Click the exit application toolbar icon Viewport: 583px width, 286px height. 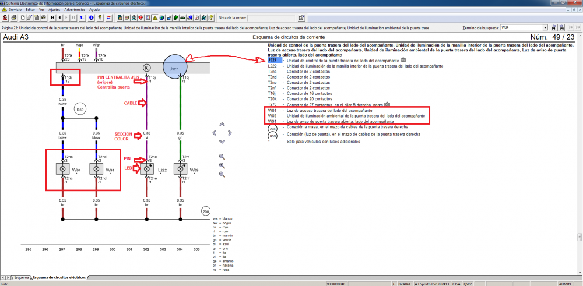coord(5,17)
